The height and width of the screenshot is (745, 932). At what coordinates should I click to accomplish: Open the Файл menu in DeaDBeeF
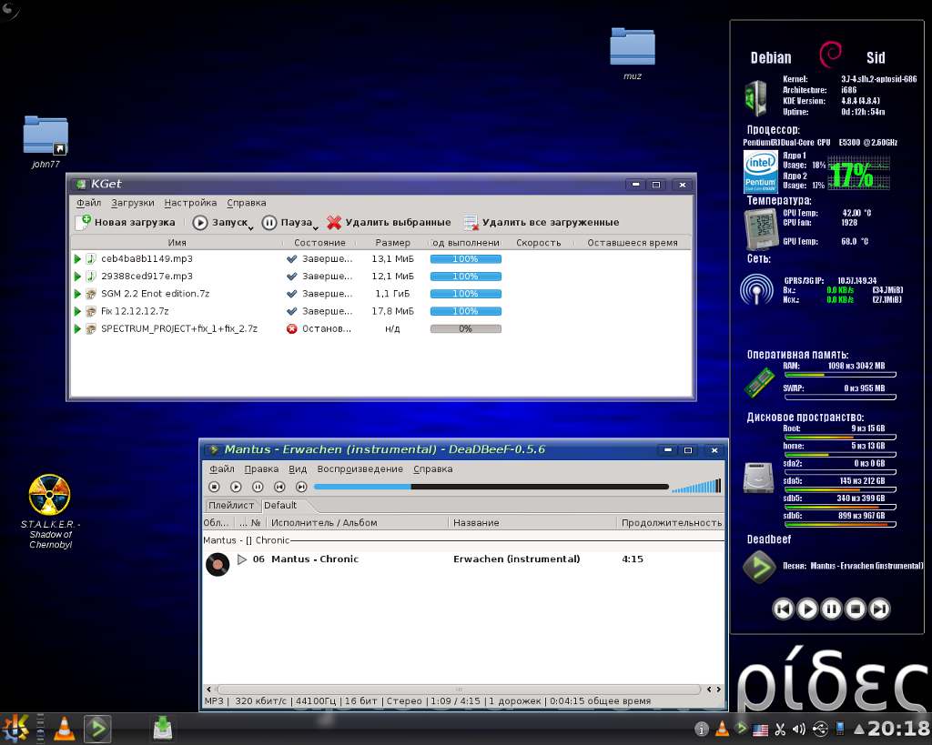(222, 468)
